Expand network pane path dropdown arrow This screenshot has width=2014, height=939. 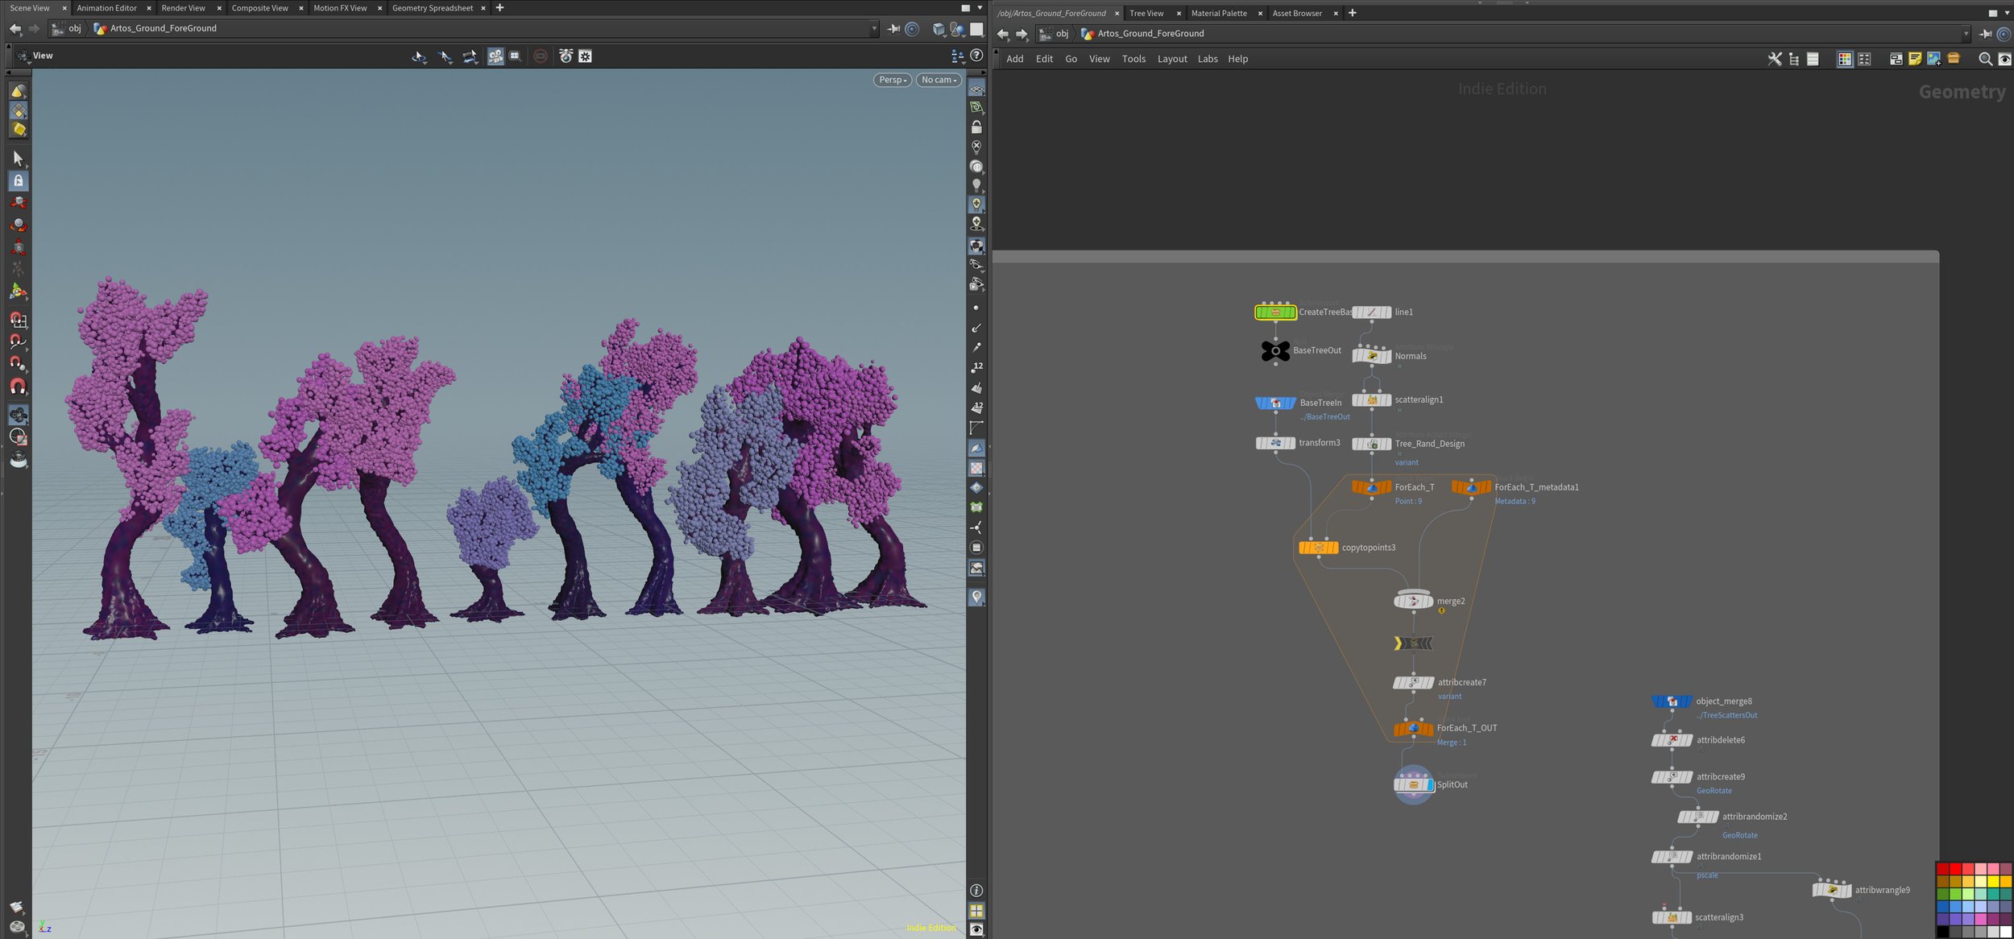(1966, 34)
